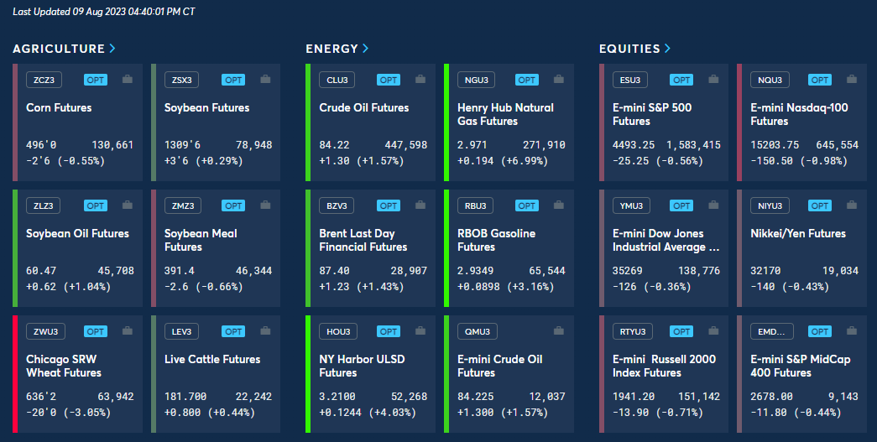Click Corn Futures price 496'0
877x442 pixels.
(41, 145)
